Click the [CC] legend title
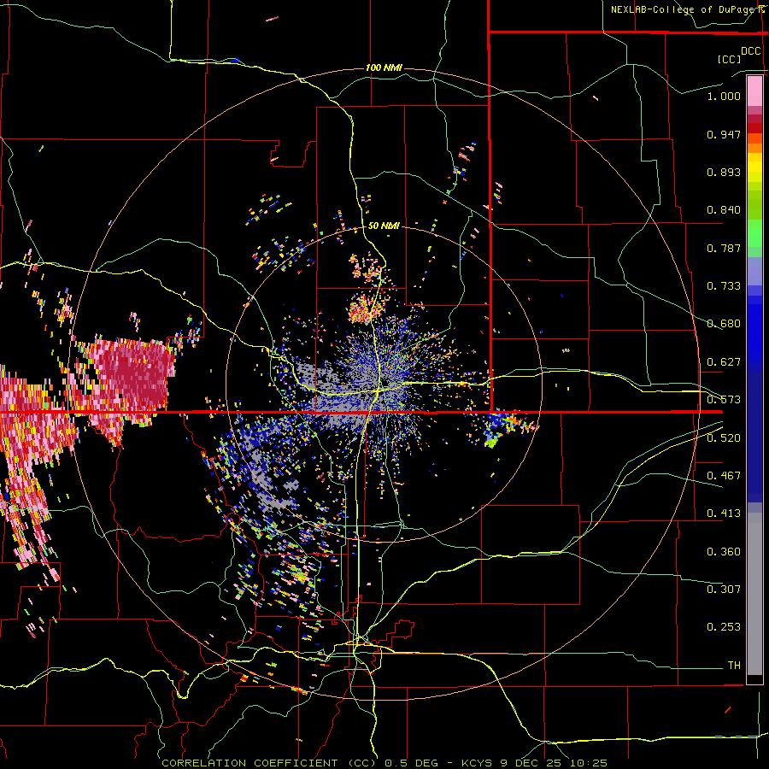This screenshot has width=769, height=769. point(730,59)
